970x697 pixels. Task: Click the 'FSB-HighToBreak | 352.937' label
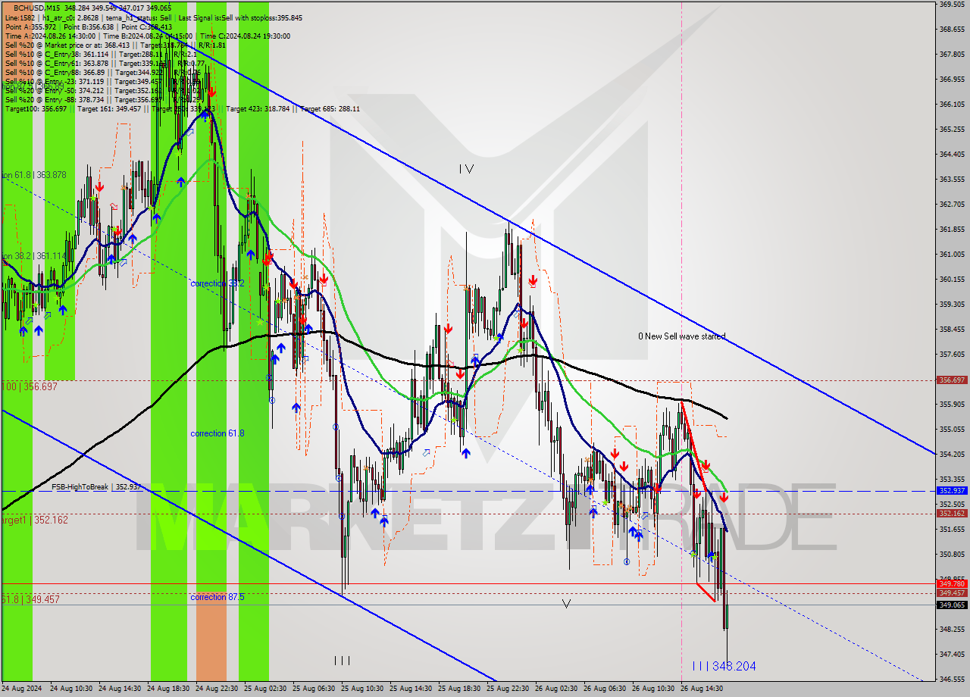(96, 487)
